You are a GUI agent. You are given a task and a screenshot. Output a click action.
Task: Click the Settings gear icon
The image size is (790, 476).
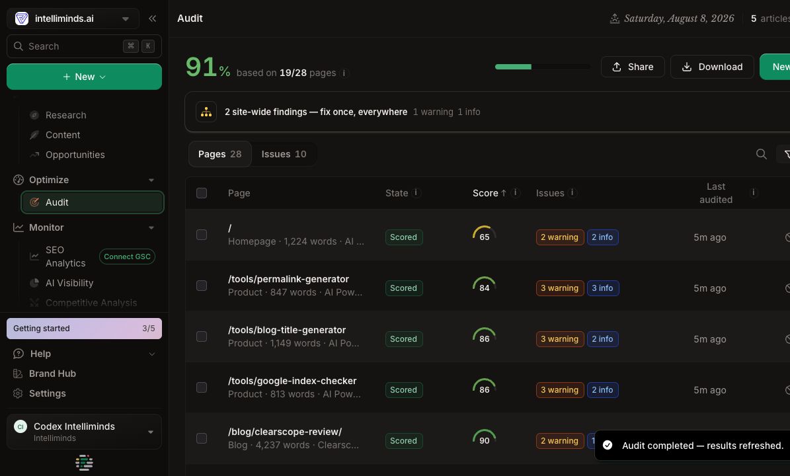tap(18, 393)
